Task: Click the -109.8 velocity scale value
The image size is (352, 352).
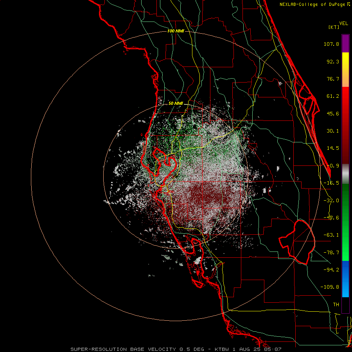Action: 330,287
